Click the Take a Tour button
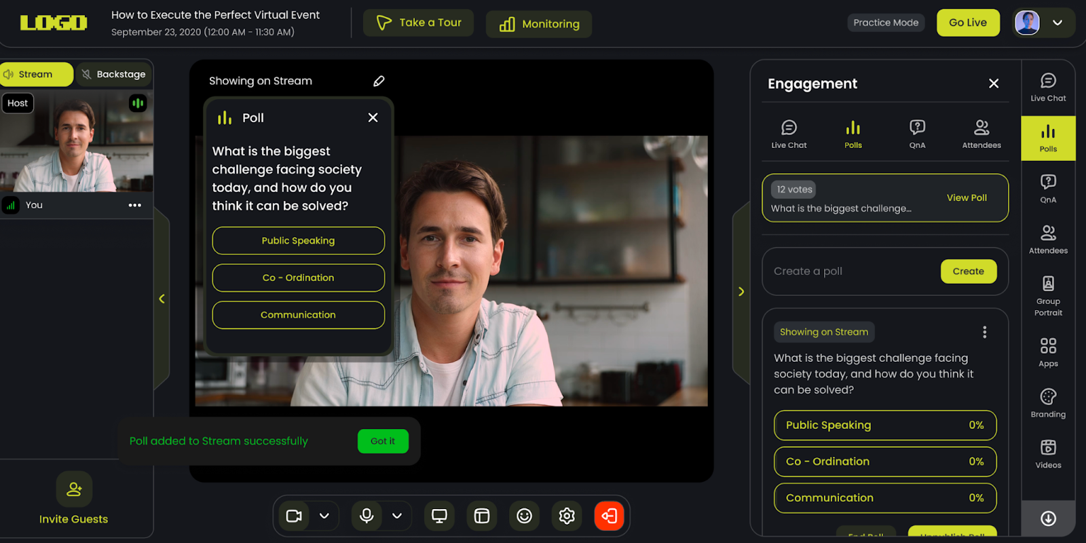 tap(418, 22)
